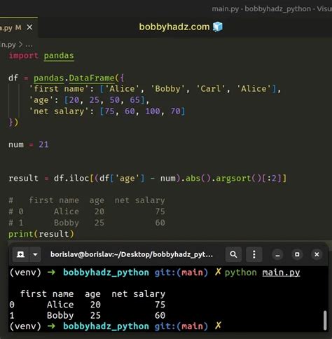Click the terminal title borislav@borislav path
The height and width of the screenshot is (339, 332).
(132, 254)
